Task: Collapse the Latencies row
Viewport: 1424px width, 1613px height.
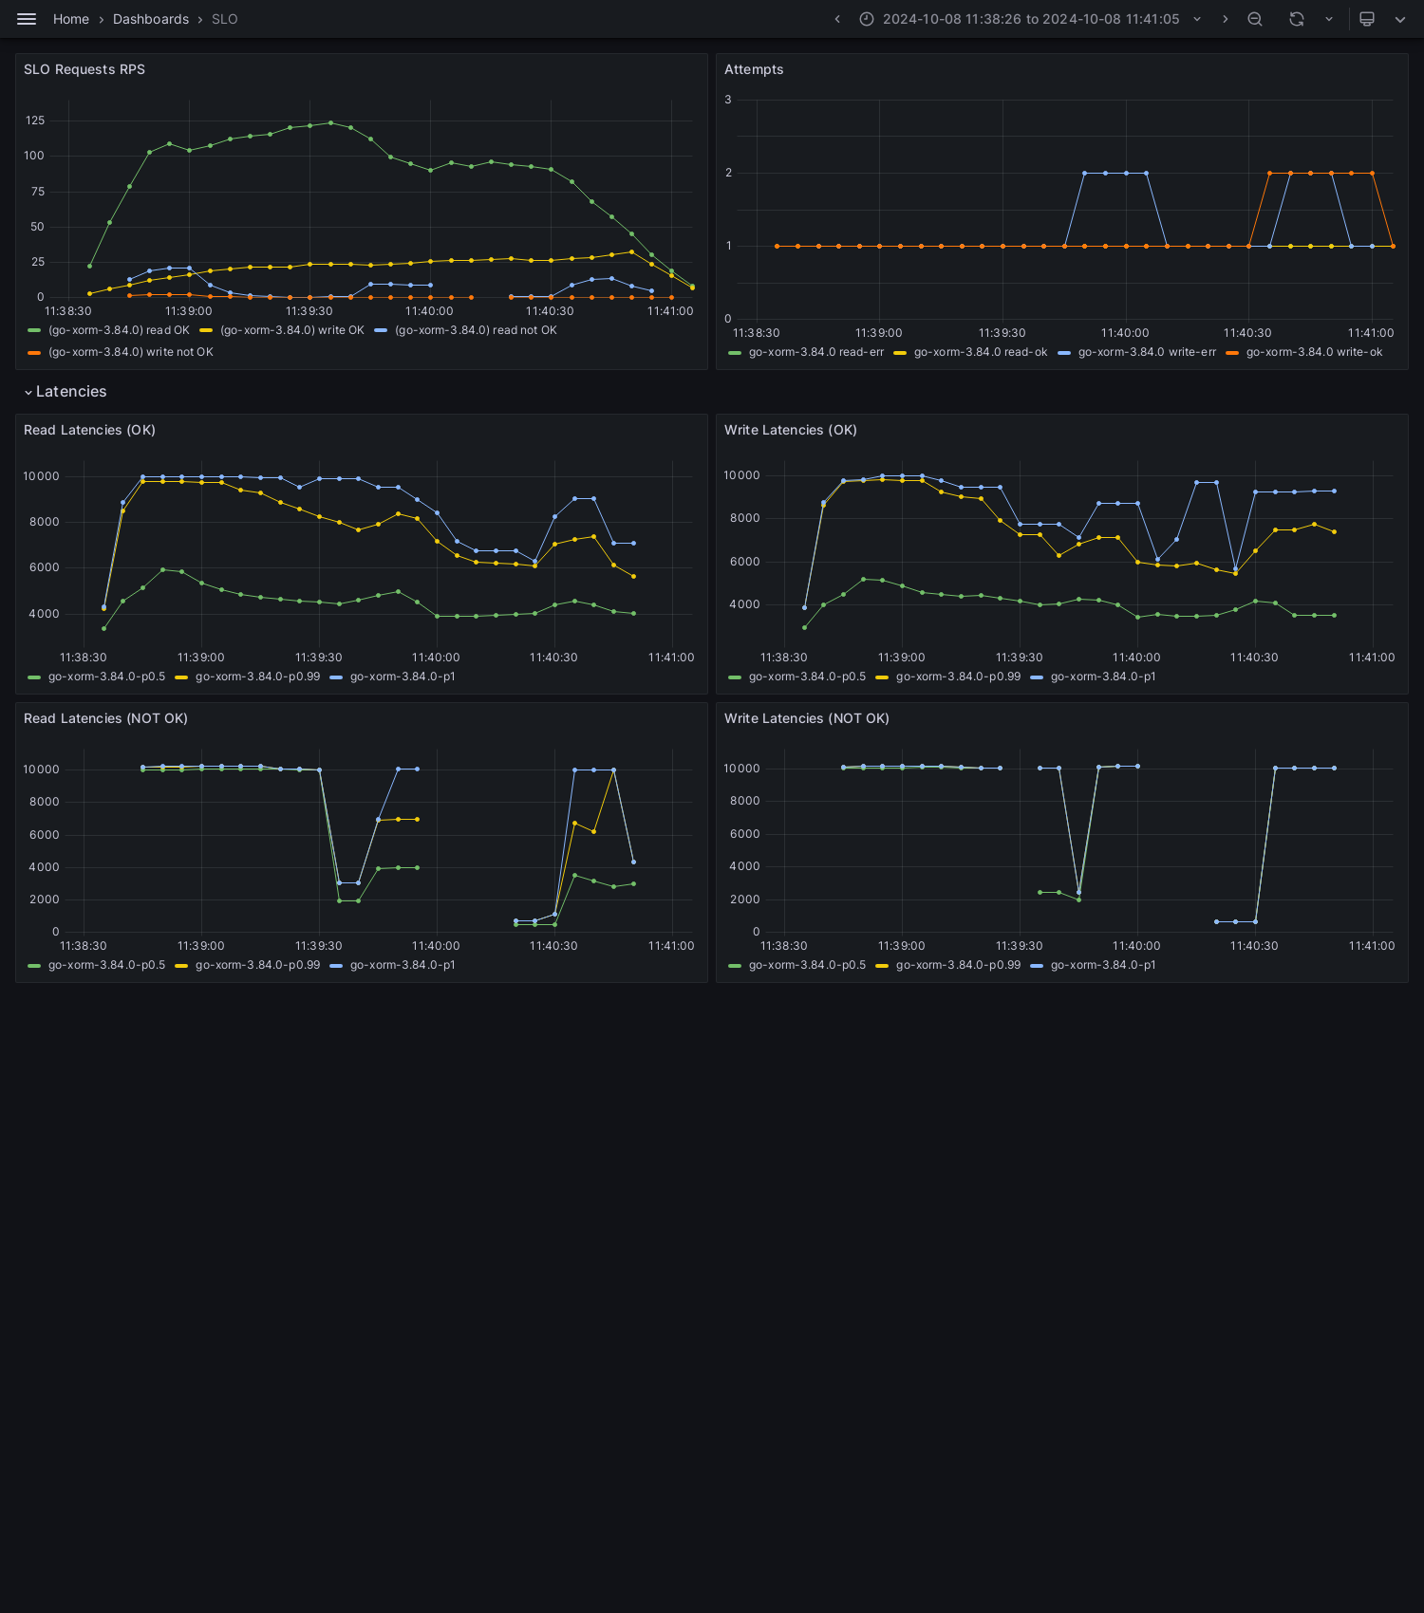Action: (65, 392)
